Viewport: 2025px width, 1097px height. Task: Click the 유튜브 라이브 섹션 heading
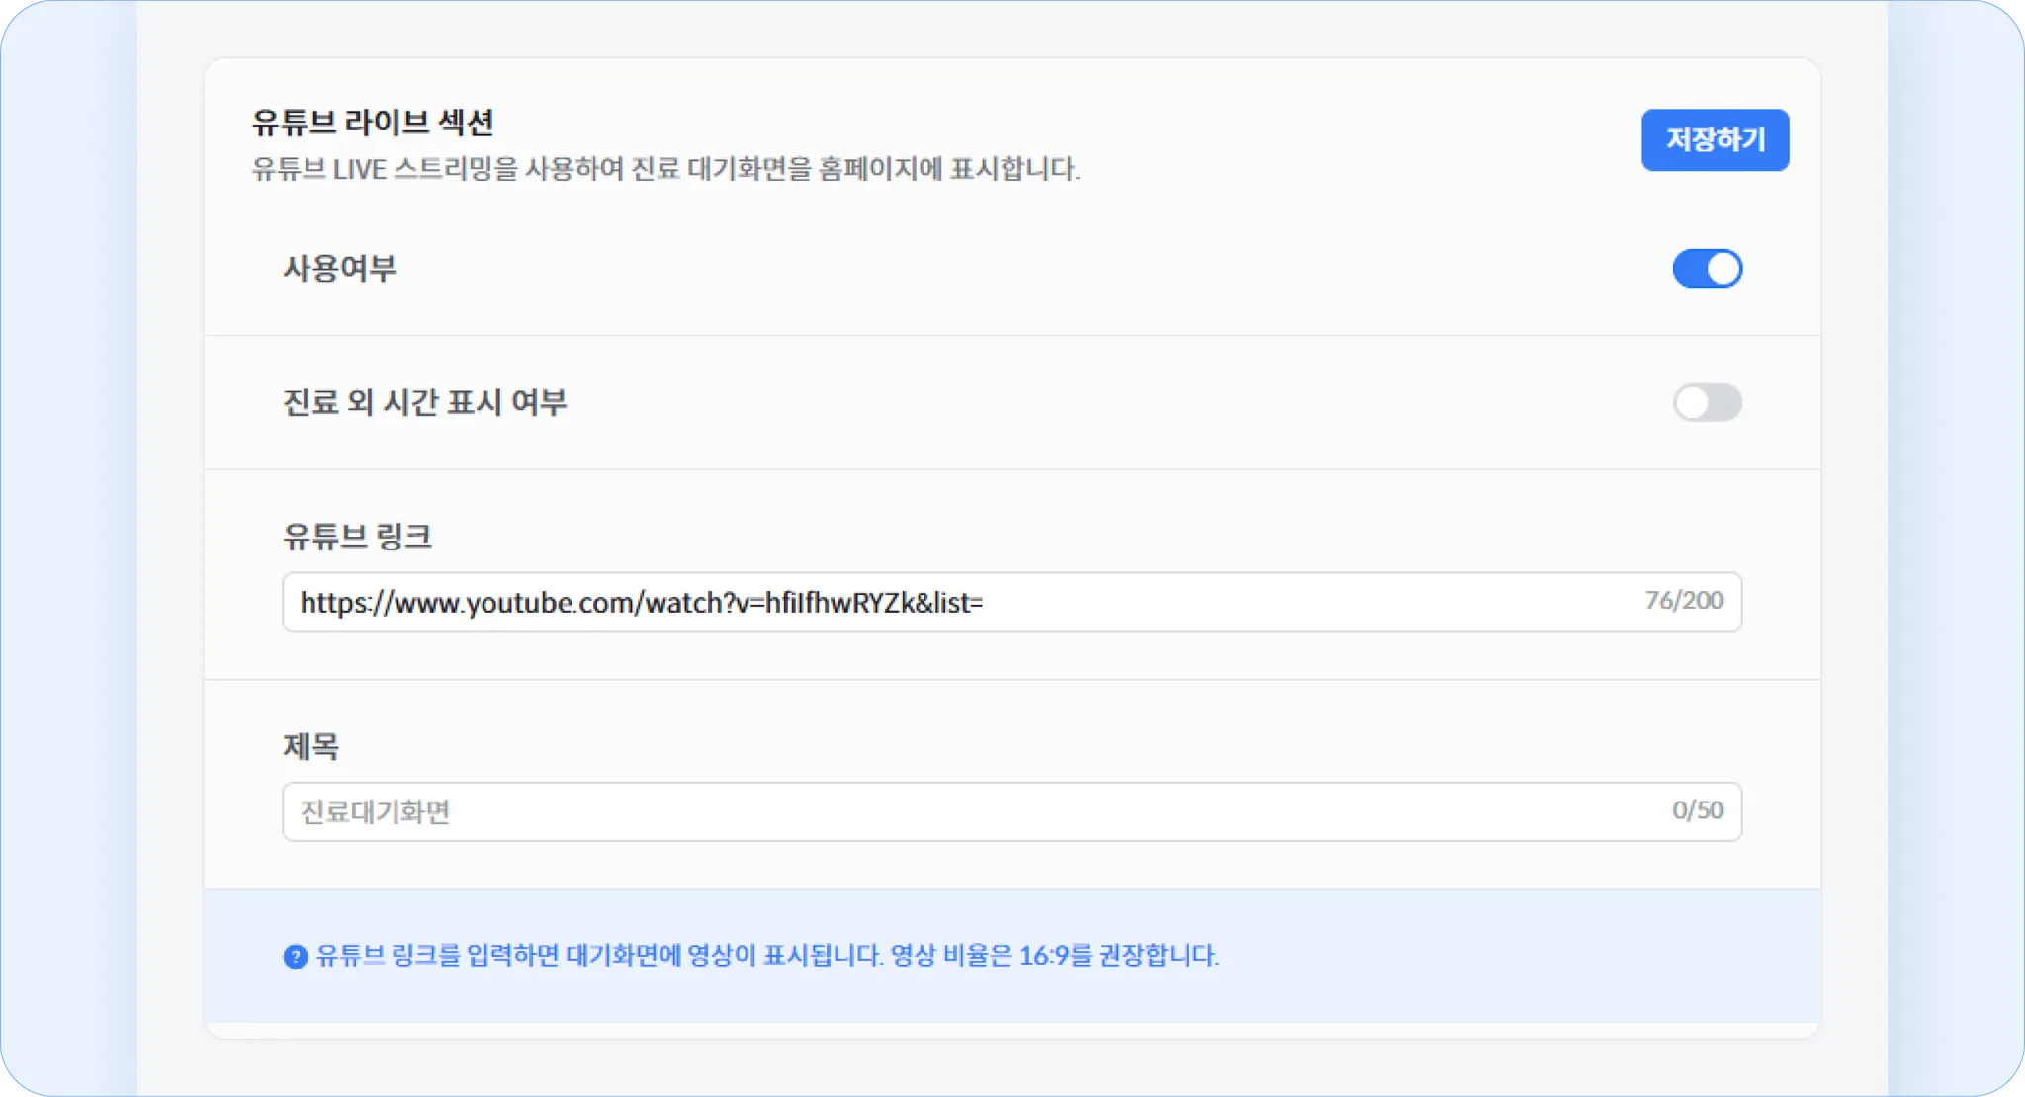(x=372, y=123)
